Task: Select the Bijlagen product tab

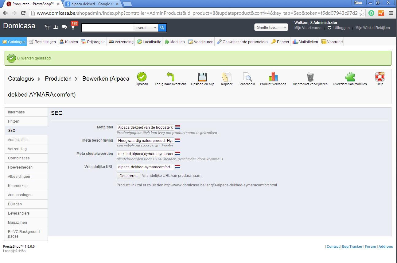Action: 26,204
